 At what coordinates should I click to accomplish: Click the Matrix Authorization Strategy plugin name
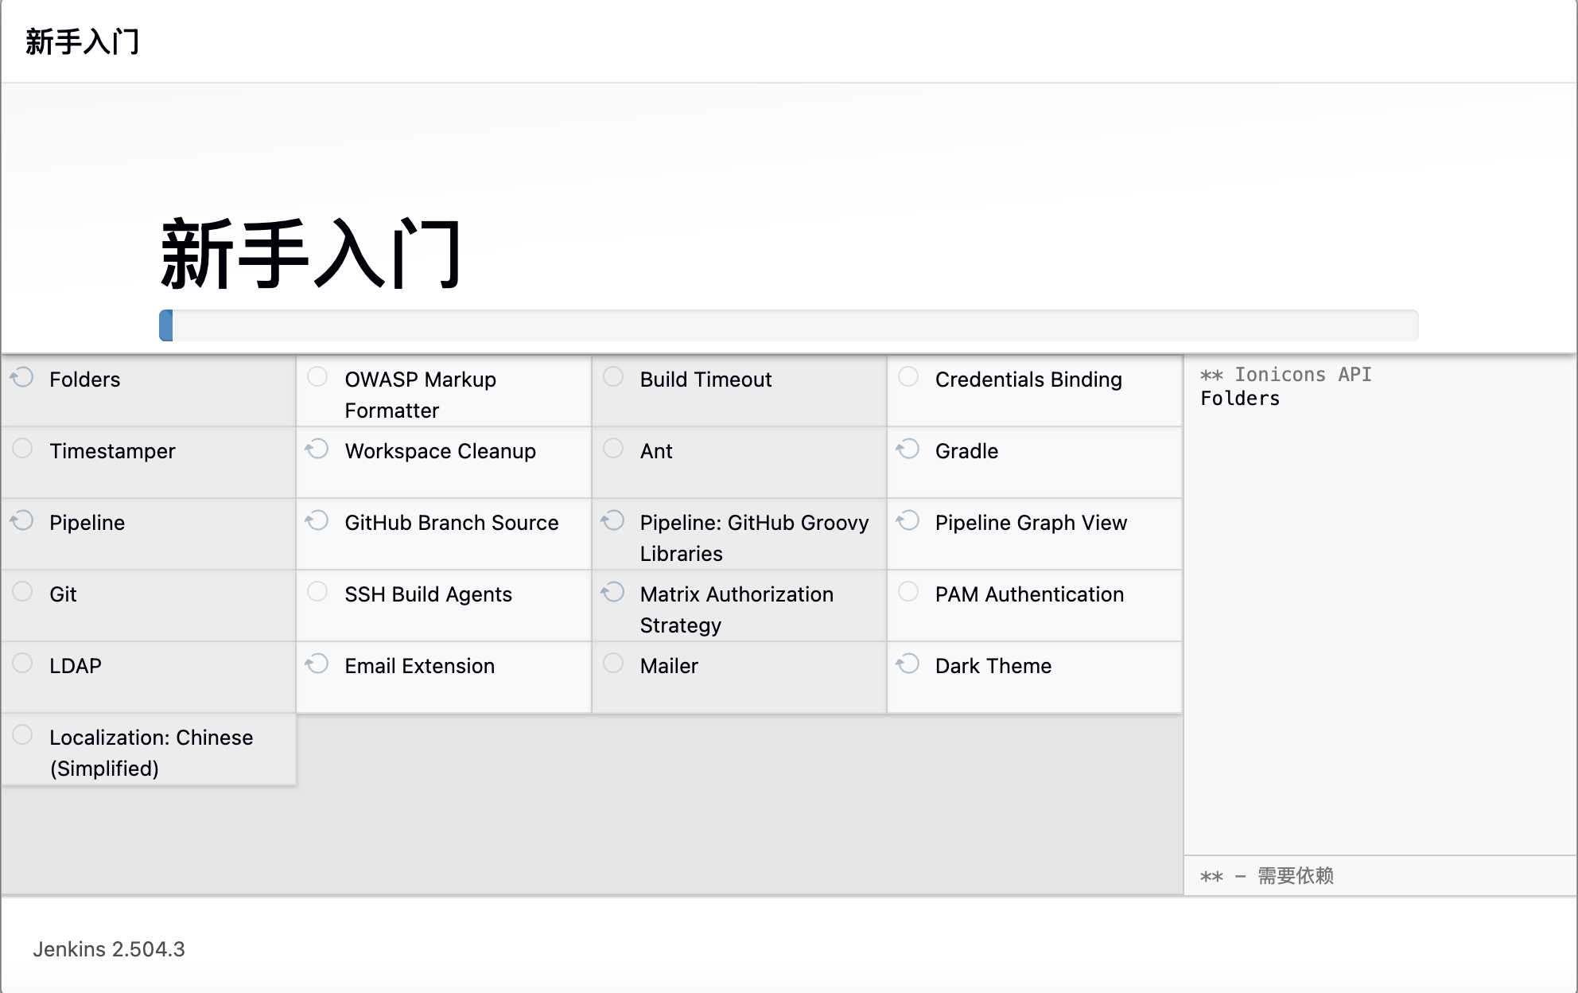coord(737,609)
